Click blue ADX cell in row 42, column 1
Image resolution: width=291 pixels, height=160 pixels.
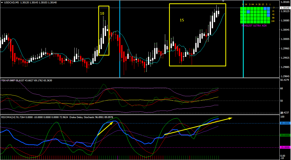(x=269, y=15)
